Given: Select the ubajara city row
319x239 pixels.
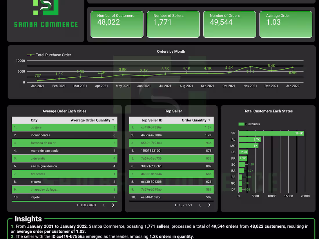Looking at the screenshot, I should (64, 127).
